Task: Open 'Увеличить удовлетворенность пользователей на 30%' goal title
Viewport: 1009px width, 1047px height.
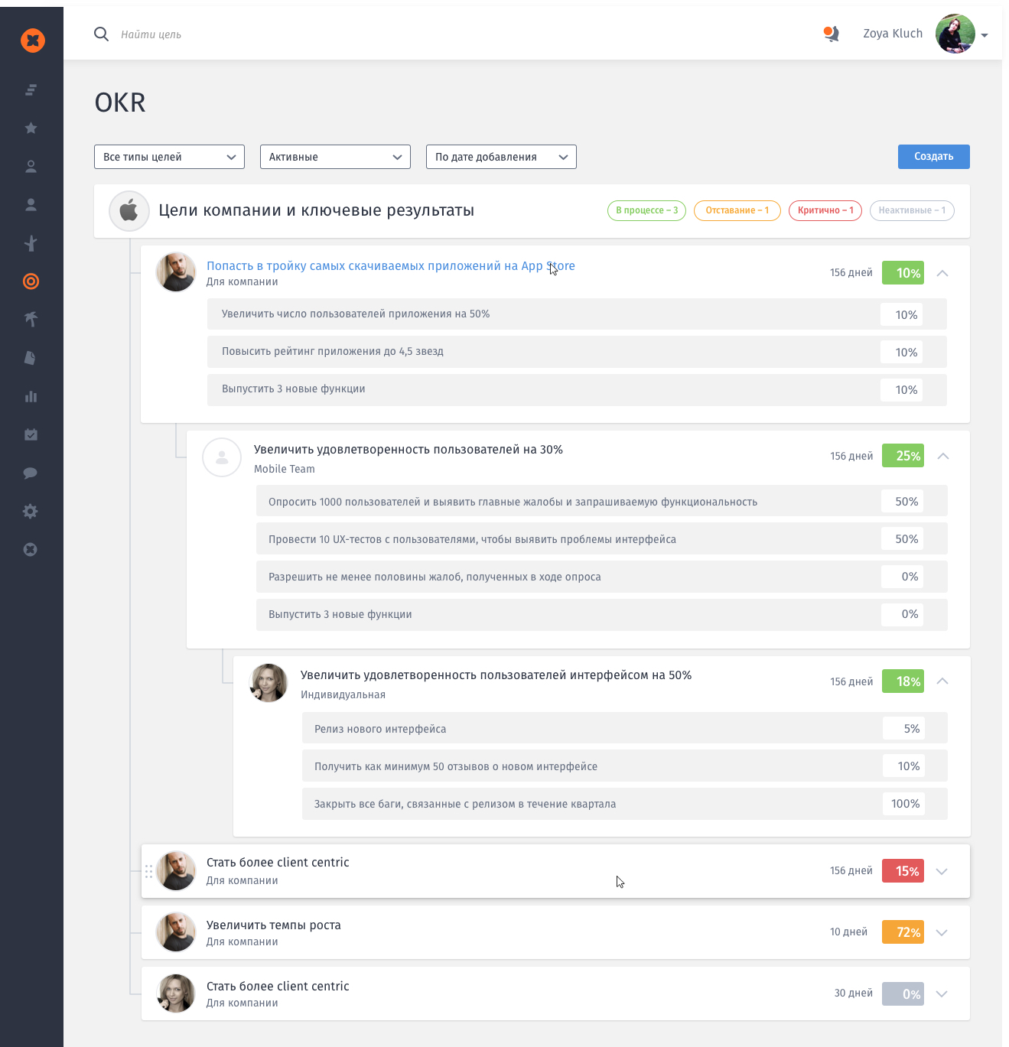Action: 408,450
